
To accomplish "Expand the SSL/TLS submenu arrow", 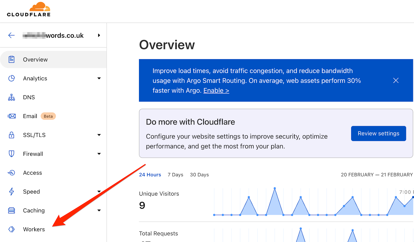I will (x=99, y=135).
